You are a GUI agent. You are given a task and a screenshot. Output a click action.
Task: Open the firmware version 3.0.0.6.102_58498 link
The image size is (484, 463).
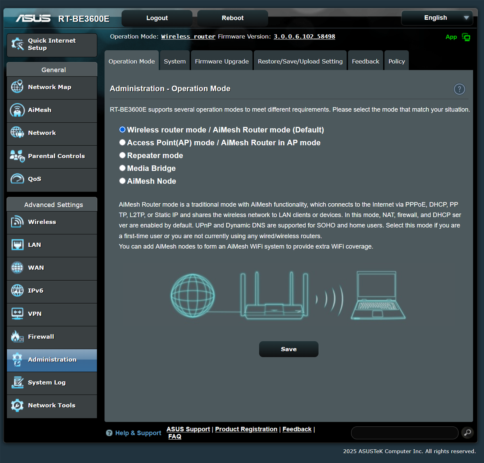(305, 36)
